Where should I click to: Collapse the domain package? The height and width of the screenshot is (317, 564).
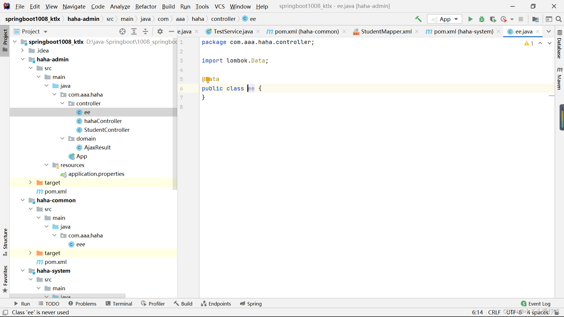62,139
